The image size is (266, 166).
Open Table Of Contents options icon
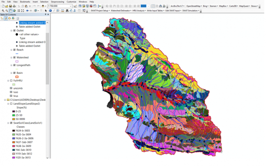tap(18, 18)
